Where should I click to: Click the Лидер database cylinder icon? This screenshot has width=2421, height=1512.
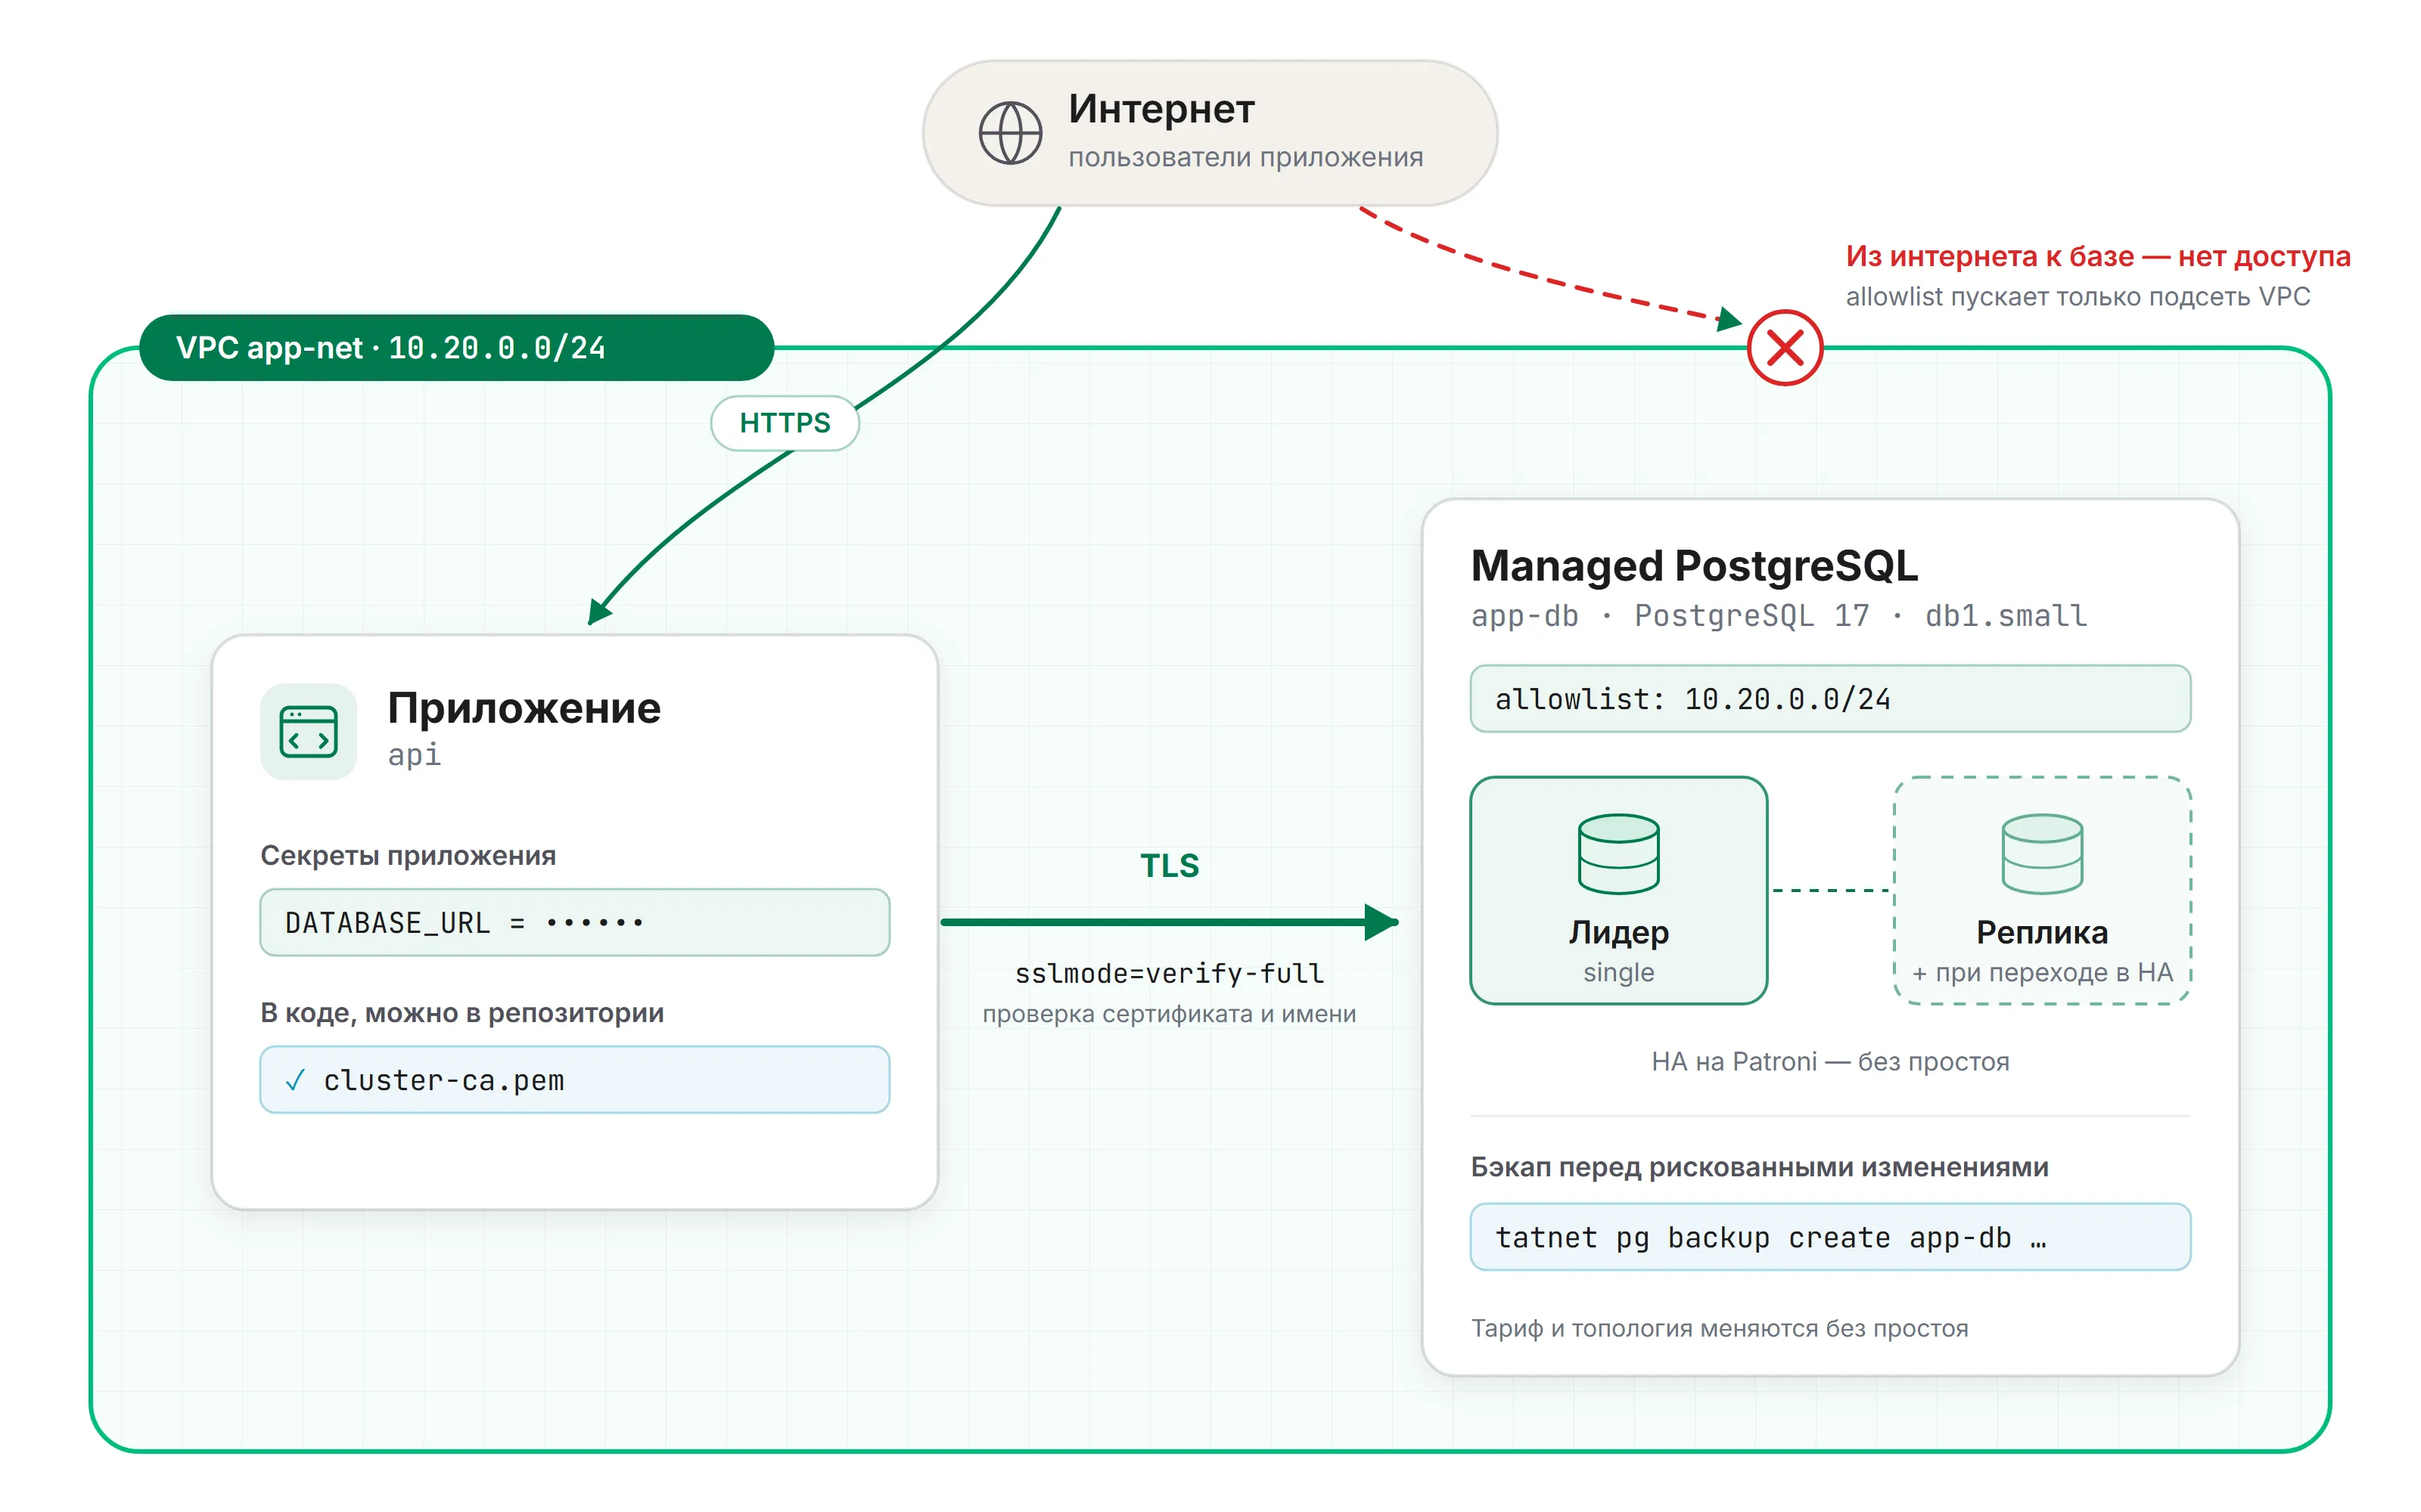click(x=1618, y=853)
